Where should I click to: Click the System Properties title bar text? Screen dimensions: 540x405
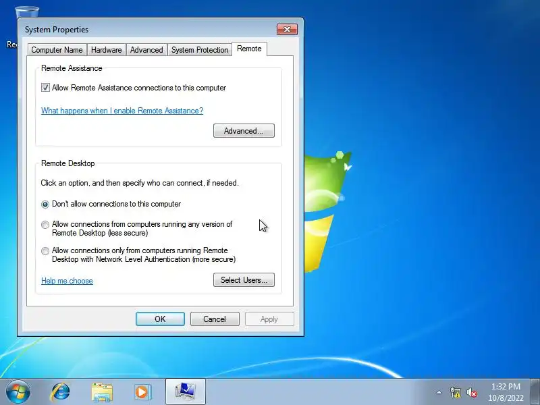tap(57, 30)
